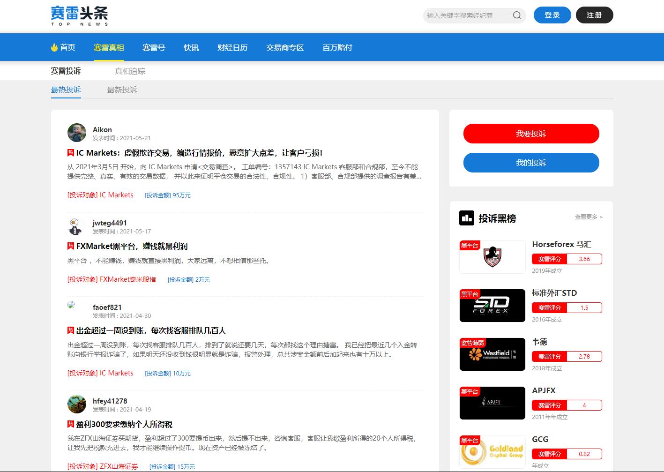Image resolution: width=664 pixels, height=472 pixels.
Task: Open the Horseforex 马汇 logo thumbnail
Action: (492, 257)
